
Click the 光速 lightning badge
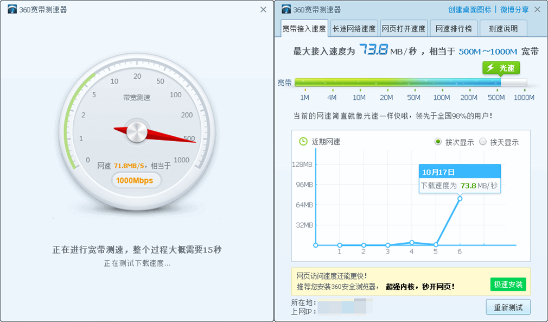pos(501,68)
